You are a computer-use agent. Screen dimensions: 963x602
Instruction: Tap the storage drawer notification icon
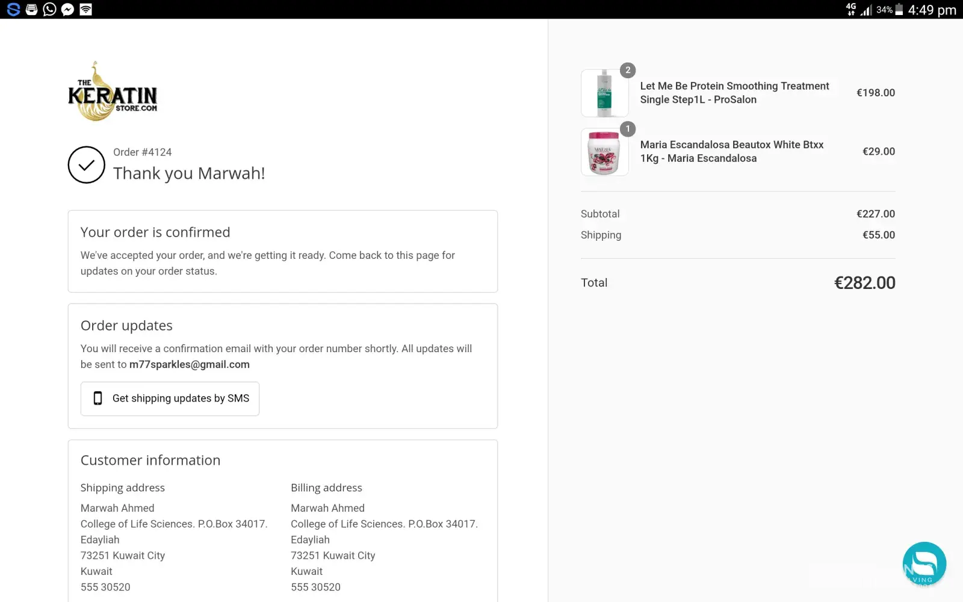pyautogui.click(x=32, y=10)
